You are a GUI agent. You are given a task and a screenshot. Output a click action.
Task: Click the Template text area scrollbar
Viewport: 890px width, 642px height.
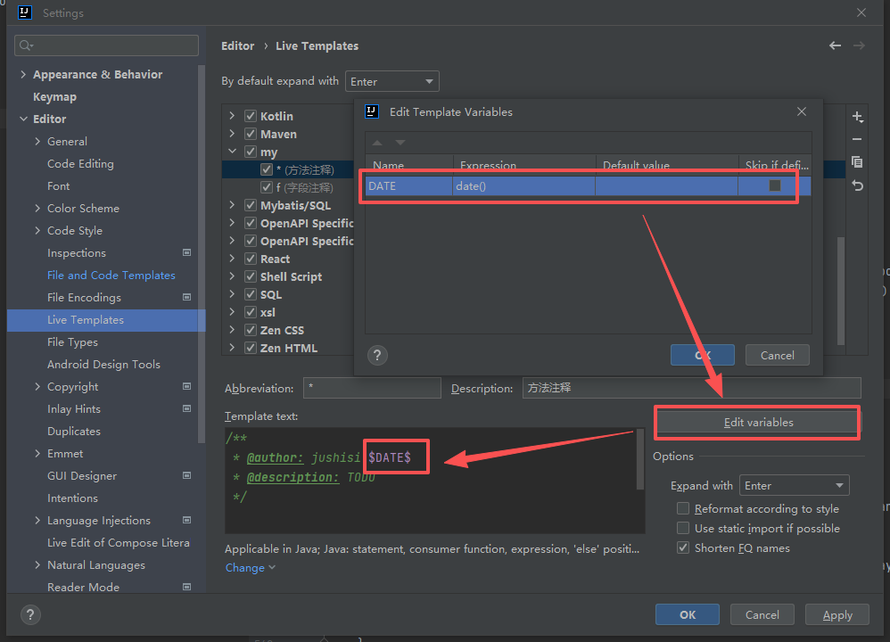[x=639, y=460]
